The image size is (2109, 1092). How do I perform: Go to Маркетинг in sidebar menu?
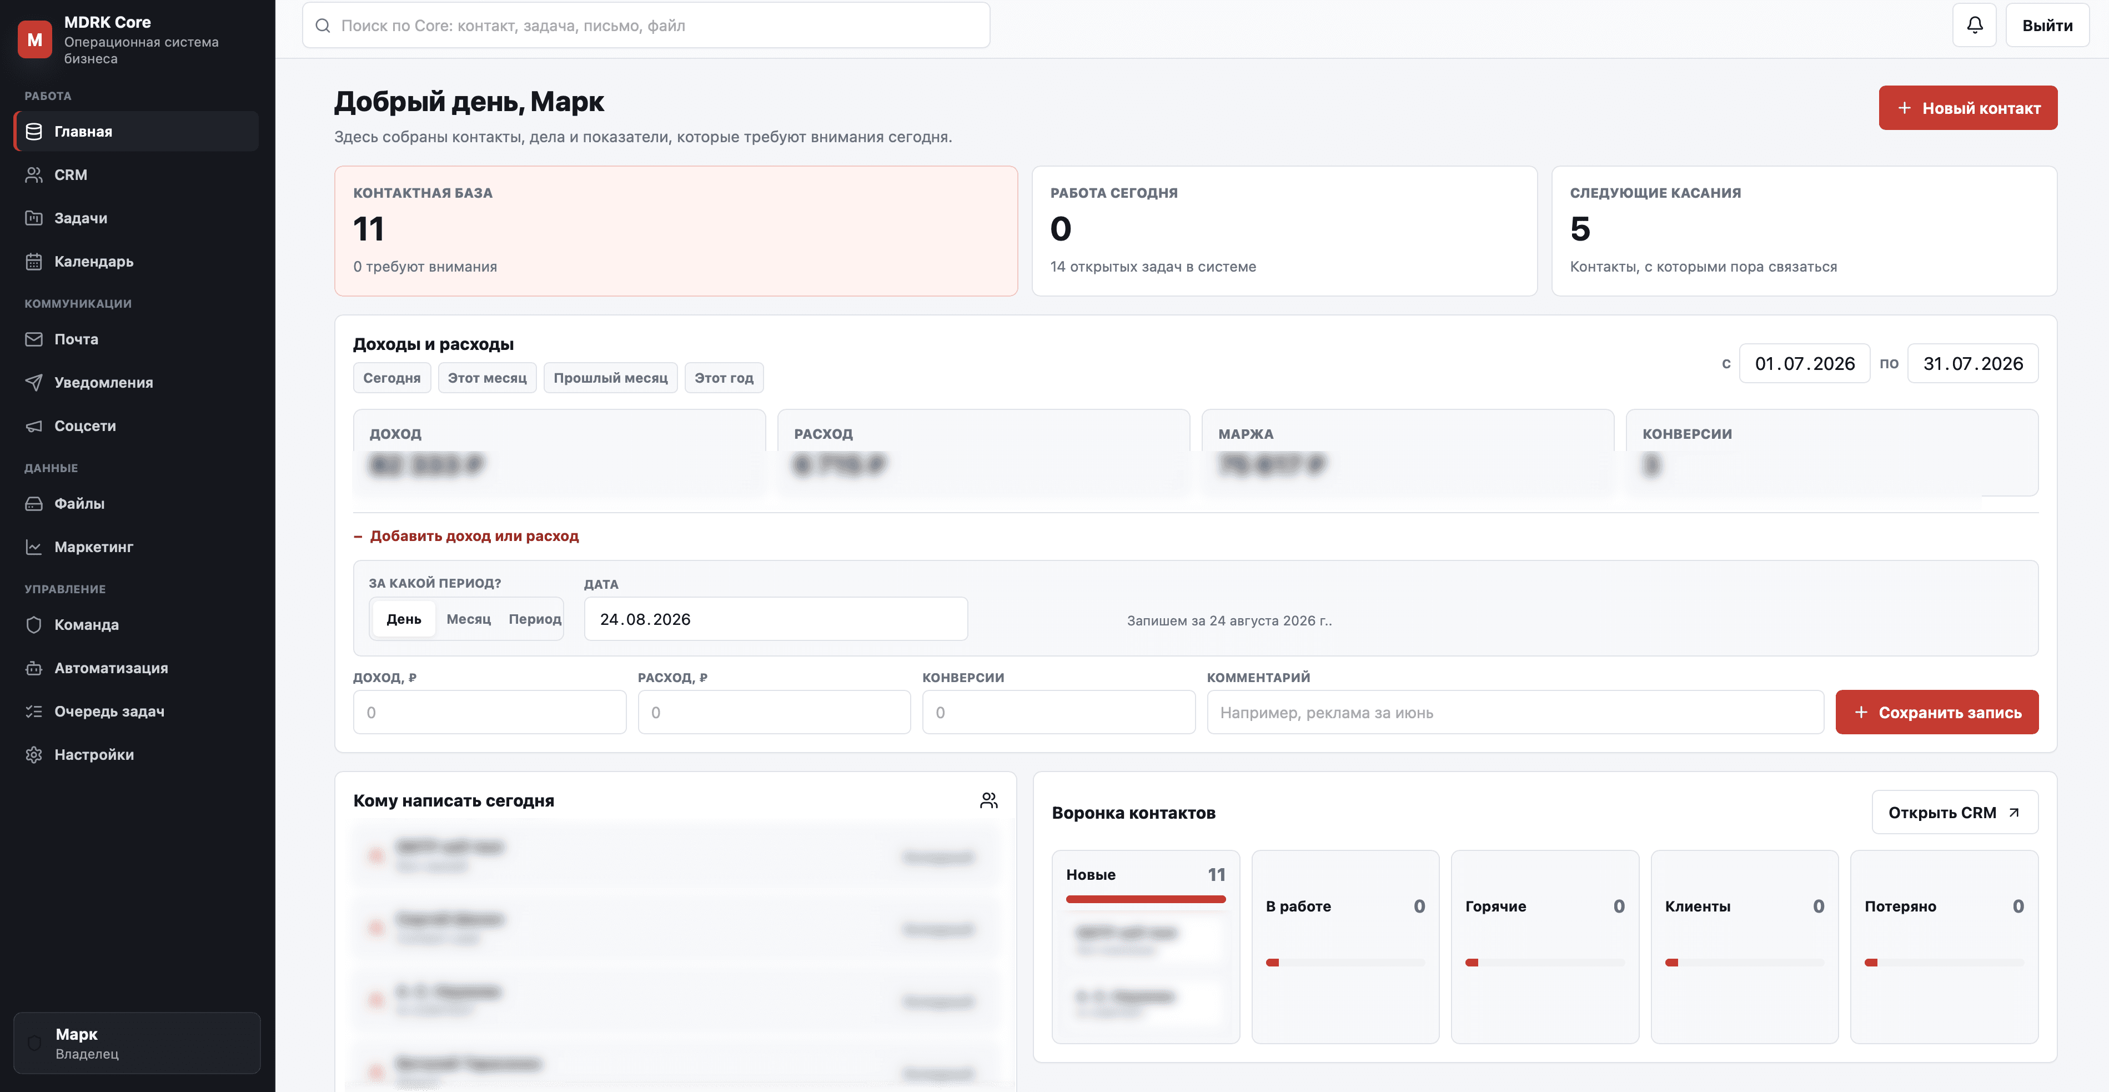[x=136, y=547]
